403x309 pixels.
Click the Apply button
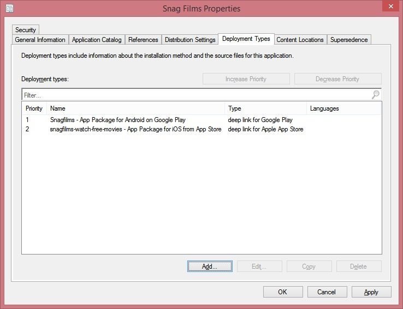[x=371, y=292]
